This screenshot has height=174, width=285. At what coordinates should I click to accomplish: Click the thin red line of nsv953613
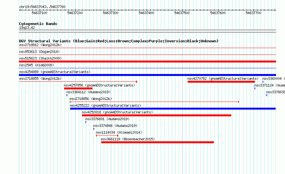pos(147,55)
